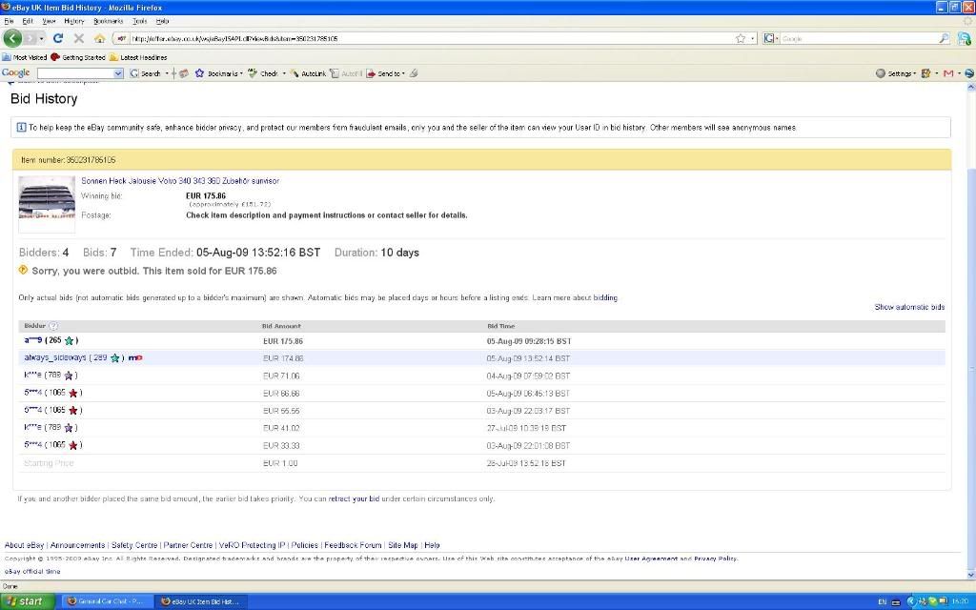976x610 pixels.
Task: Click the retract your bid link
Action: coord(353,498)
